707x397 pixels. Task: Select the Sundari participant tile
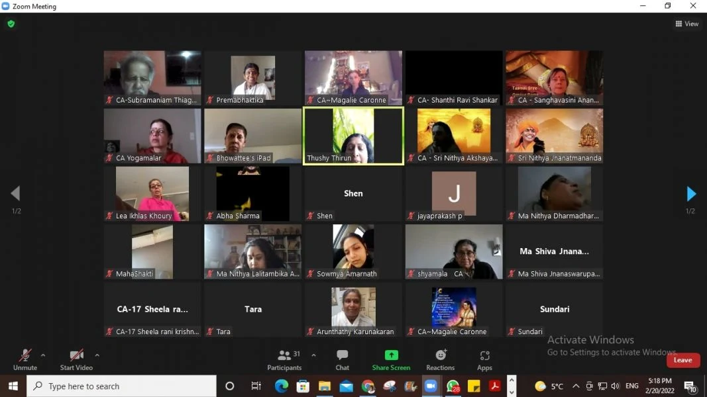pos(555,310)
